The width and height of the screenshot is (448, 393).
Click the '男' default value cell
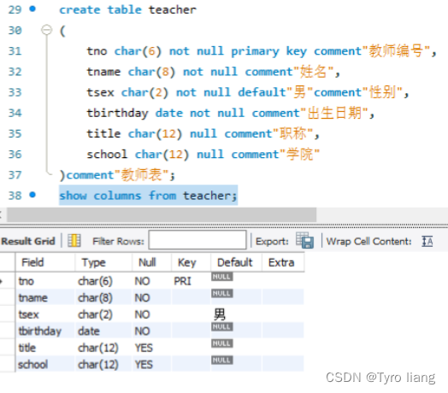coord(236,314)
